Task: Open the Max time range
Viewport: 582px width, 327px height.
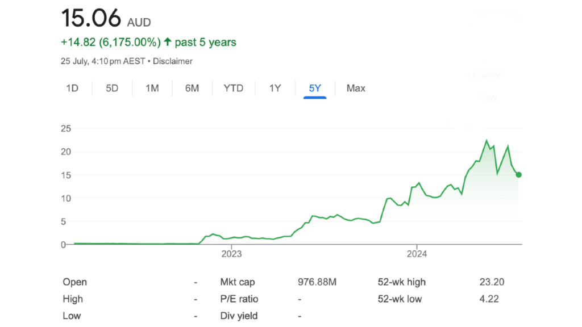Action: tap(356, 88)
